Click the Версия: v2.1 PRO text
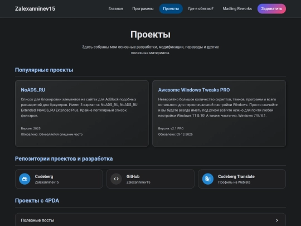Screen dimensions: 301x226 click(171, 128)
